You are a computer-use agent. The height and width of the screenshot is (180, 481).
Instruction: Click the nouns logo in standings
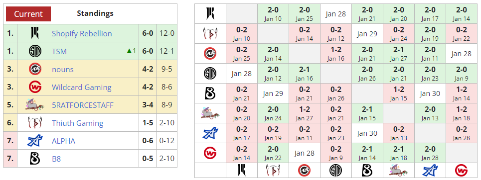pos(35,69)
